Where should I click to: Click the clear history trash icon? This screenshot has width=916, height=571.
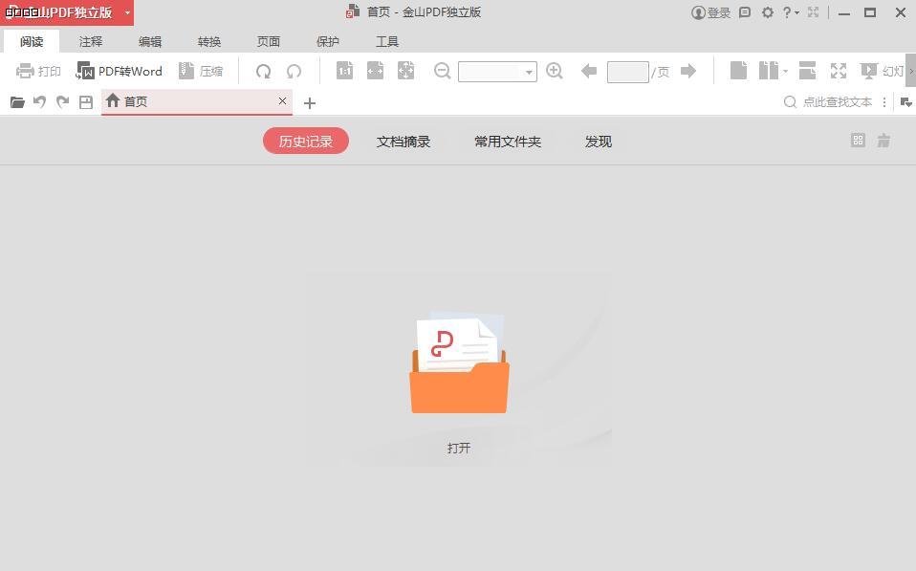tap(883, 141)
